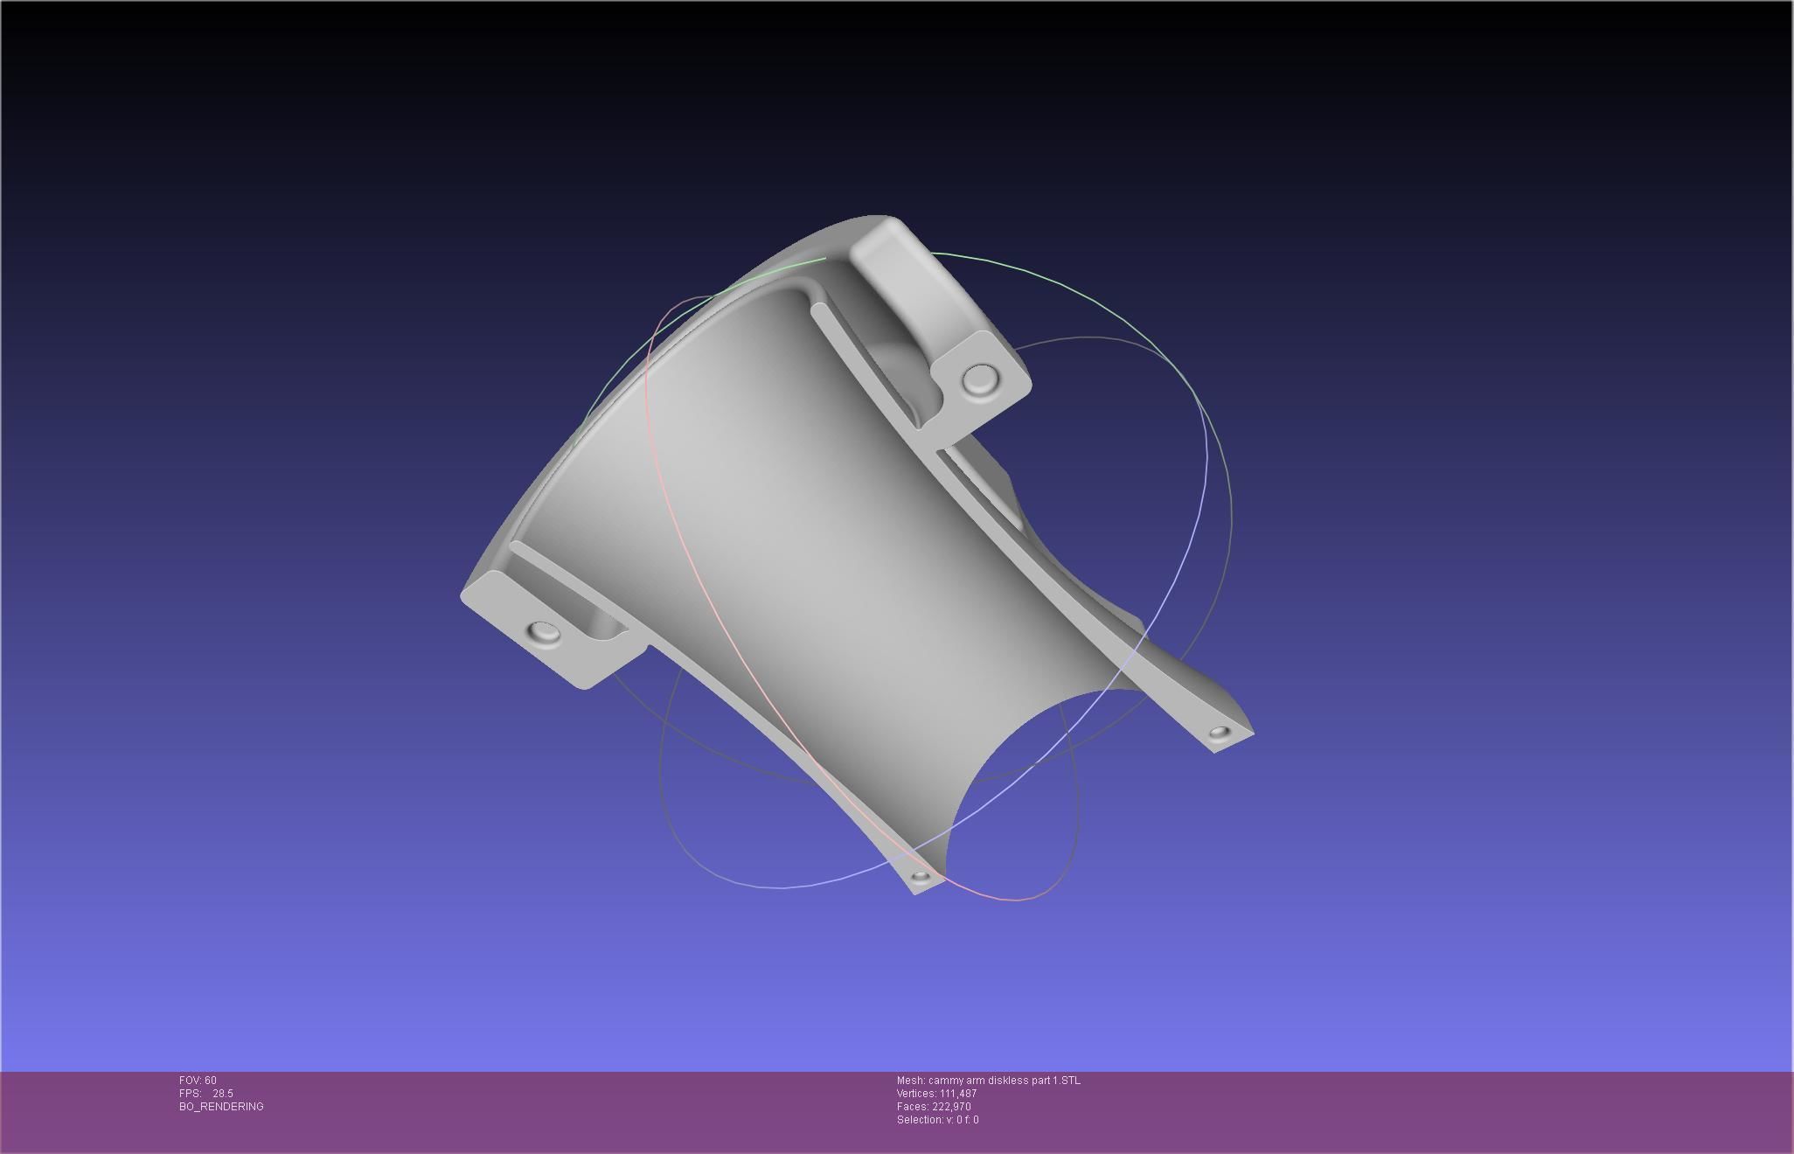
Task: Click the Faces: 222,970 entry
Action: [x=934, y=1107]
